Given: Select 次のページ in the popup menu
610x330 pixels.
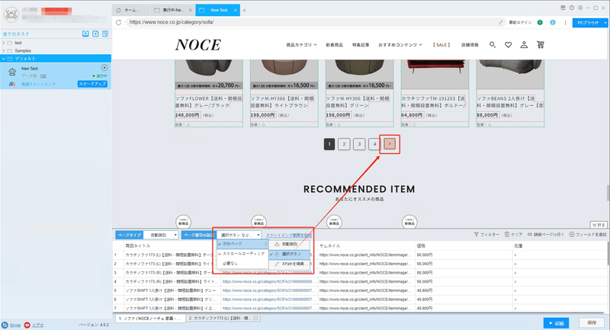Looking at the screenshot, I should pyautogui.click(x=242, y=244).
